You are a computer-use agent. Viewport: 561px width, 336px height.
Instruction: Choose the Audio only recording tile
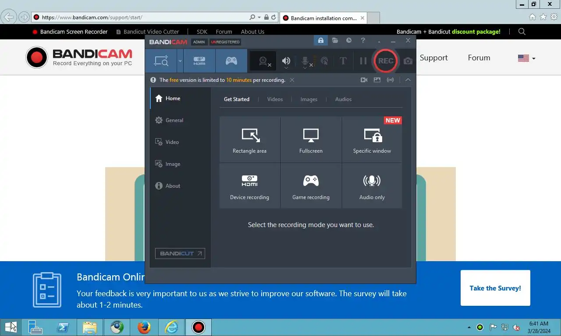(x=372, y=186)
